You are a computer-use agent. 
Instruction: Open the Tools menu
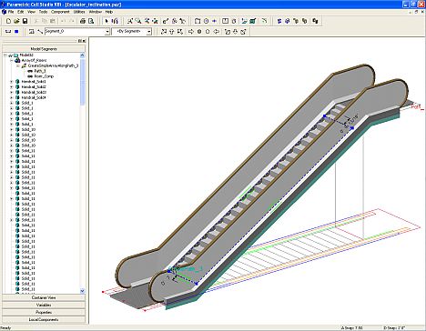click(x=43, y=12)
